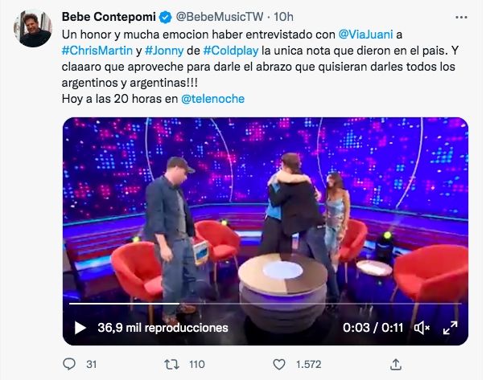Unmute the video speaker icon

point(422,328)
